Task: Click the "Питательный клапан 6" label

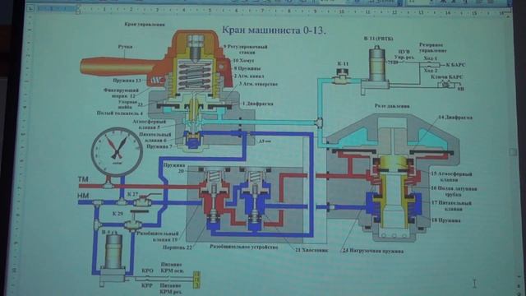Action: tap(155, 137)
